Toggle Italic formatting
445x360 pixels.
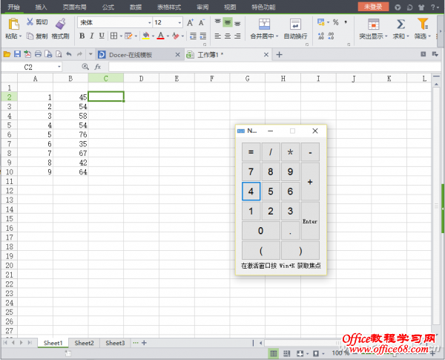[91, 36]
